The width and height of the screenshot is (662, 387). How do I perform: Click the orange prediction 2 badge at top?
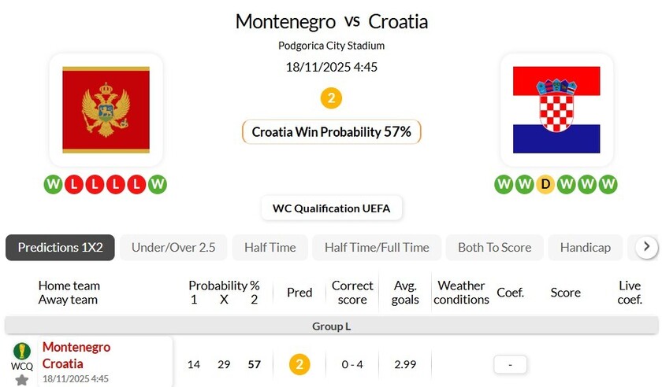click(x=331, y=98)
